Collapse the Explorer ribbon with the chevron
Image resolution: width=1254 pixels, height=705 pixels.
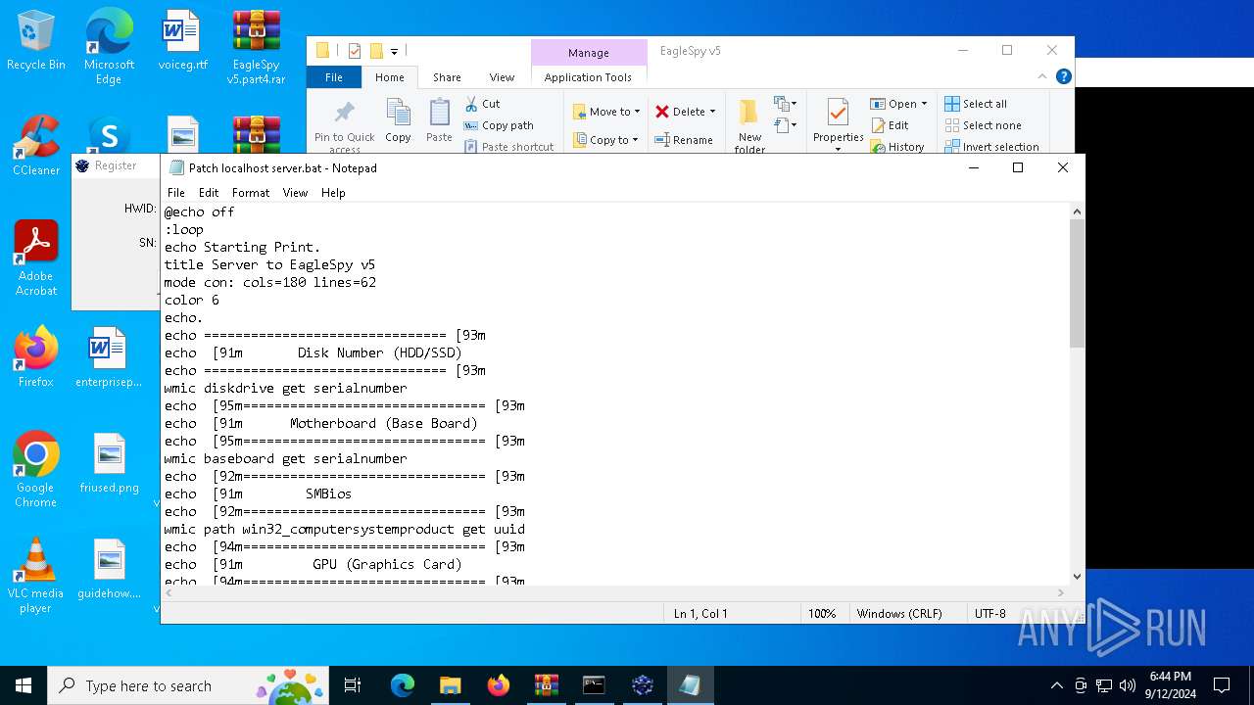pyautogui.click(x=1042, y=76)
